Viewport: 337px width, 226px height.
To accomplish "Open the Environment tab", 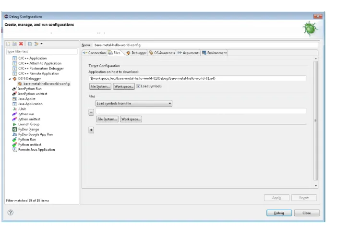I will [214, 53].
